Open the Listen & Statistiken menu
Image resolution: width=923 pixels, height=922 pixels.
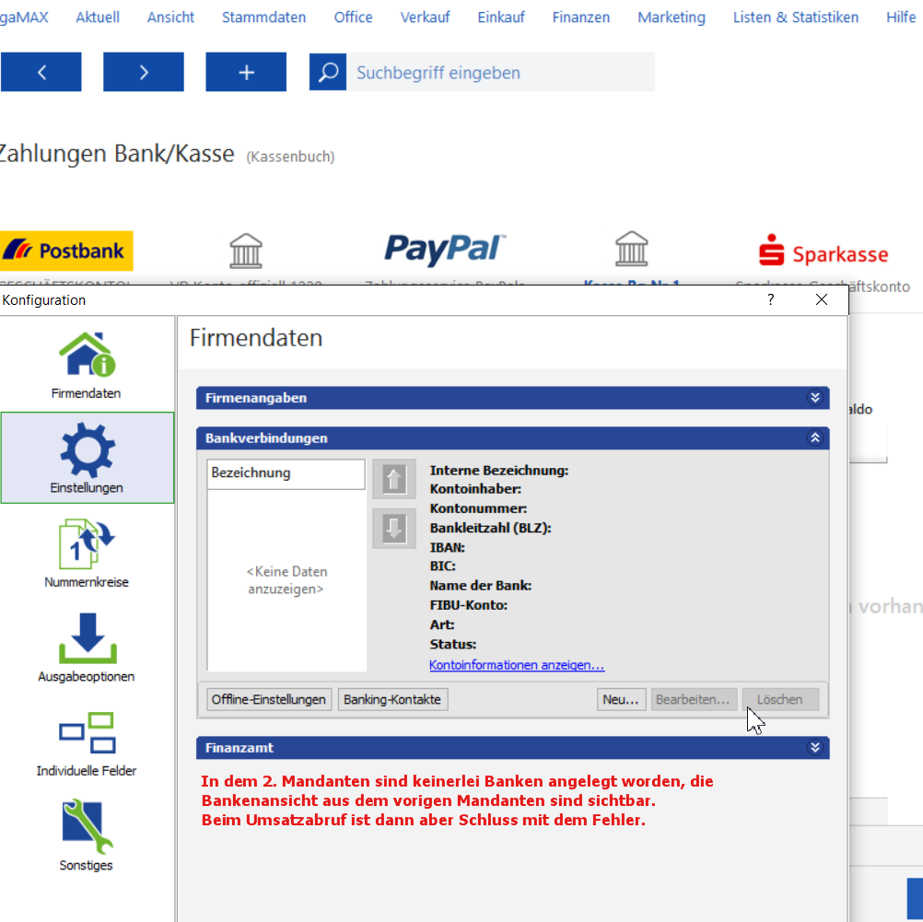796,18
